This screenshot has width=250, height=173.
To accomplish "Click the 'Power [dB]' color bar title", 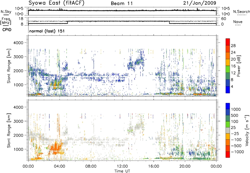I will 238,66.
